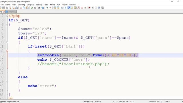Open the Replace dialog icon

[43, 8]
